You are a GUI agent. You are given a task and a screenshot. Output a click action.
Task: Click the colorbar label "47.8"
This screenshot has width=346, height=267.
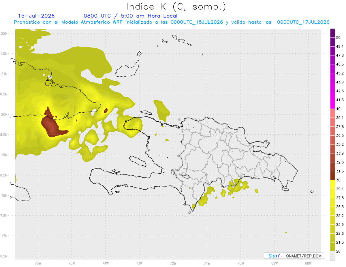[x=340, y=55]
